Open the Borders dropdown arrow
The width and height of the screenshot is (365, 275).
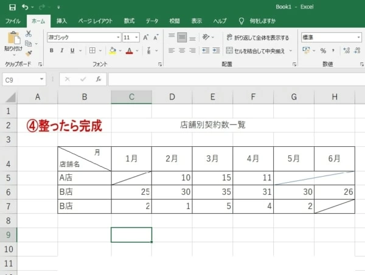pyautogui.click(x=100, y=50)
